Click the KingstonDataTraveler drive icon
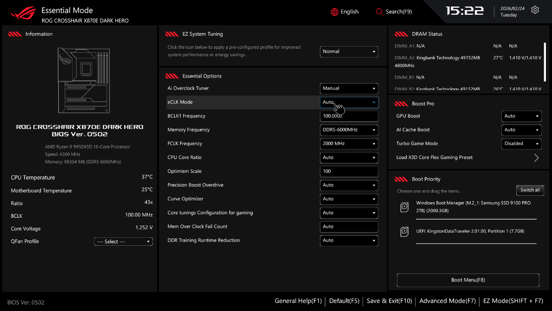 [404, 232]
